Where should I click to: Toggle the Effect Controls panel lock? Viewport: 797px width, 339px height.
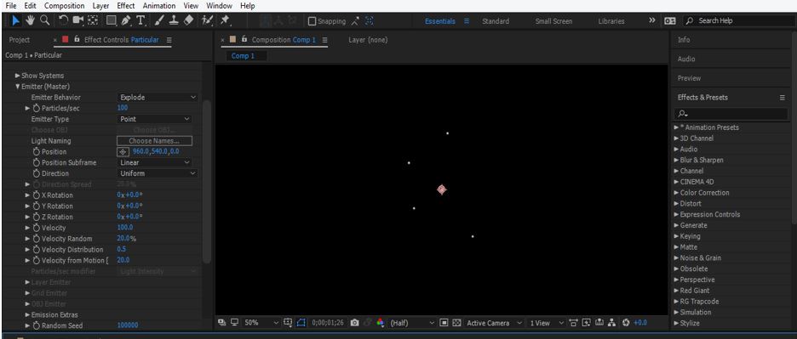coord(77,39)
